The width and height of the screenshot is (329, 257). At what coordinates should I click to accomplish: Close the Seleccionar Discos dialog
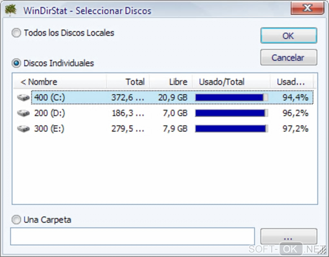tap(307, 8)
